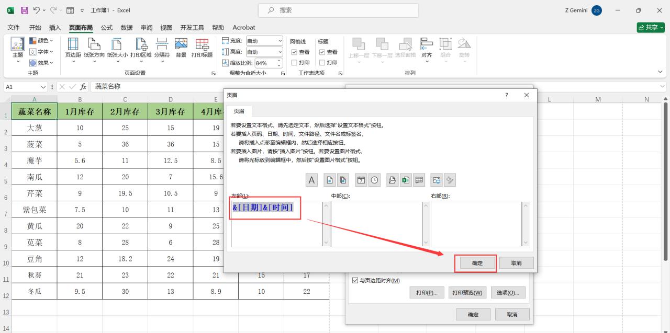Switch to the 公式 tab

(x=107, y=28)
